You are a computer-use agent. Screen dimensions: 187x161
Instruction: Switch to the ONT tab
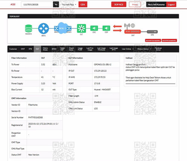pos(23,49)
